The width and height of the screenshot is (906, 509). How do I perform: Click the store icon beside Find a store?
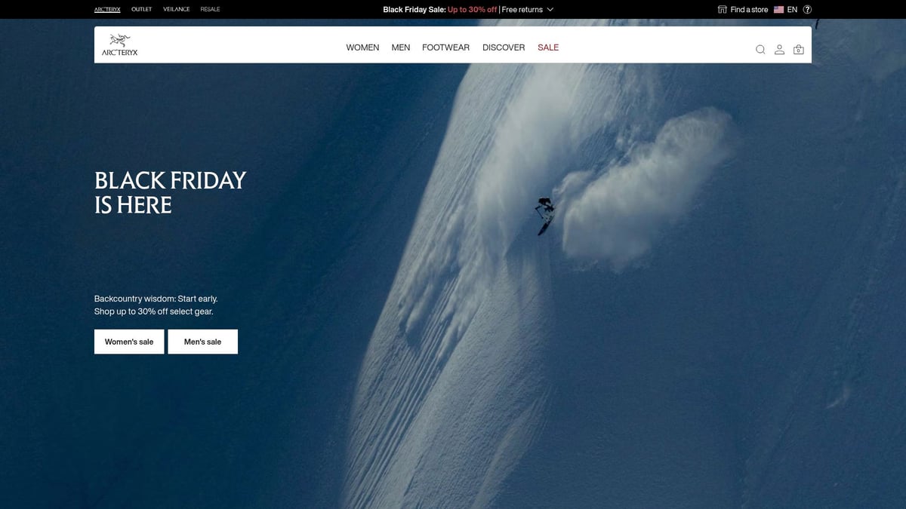pyautogui.click(x=723, y=10)
